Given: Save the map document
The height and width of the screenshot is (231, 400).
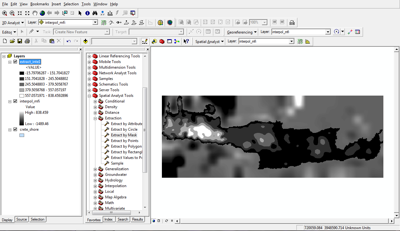Looking at the screenshot, I should tap(20, 41).
